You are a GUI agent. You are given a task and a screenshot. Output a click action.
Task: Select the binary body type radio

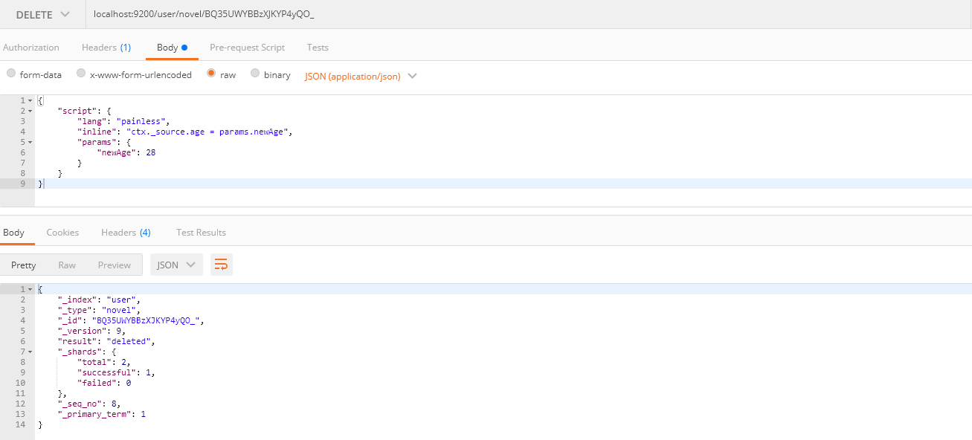click(x=255, y=74)
